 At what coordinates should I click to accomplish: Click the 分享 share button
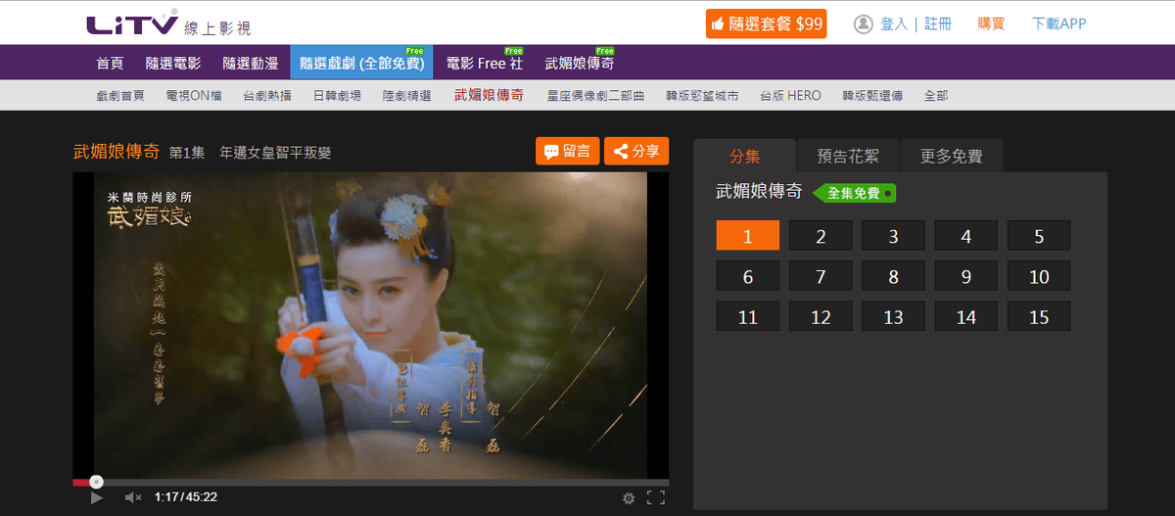636,151
